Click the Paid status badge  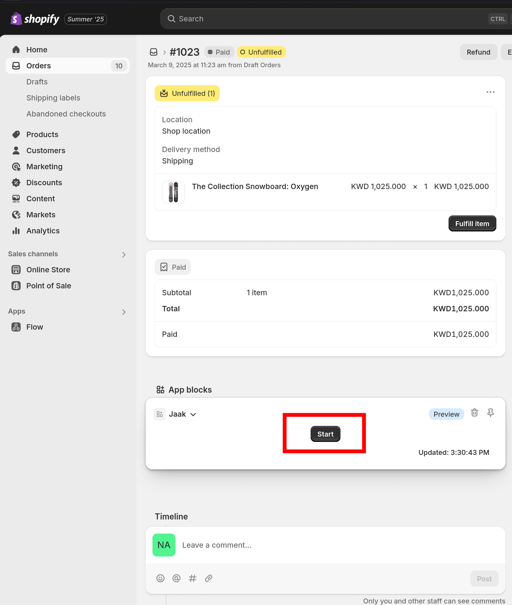[x=219, y=52]
